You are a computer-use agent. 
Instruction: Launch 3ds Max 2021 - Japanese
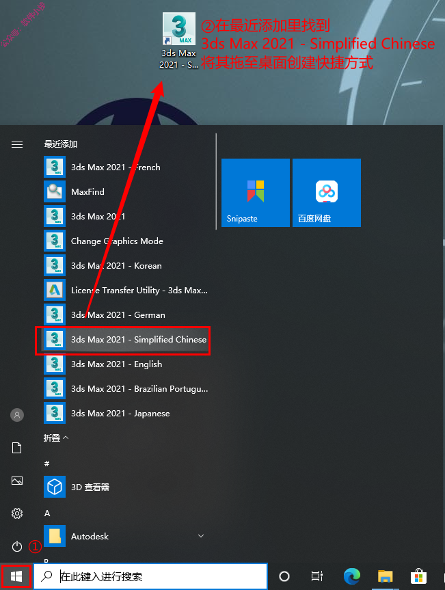pos(126,413)
